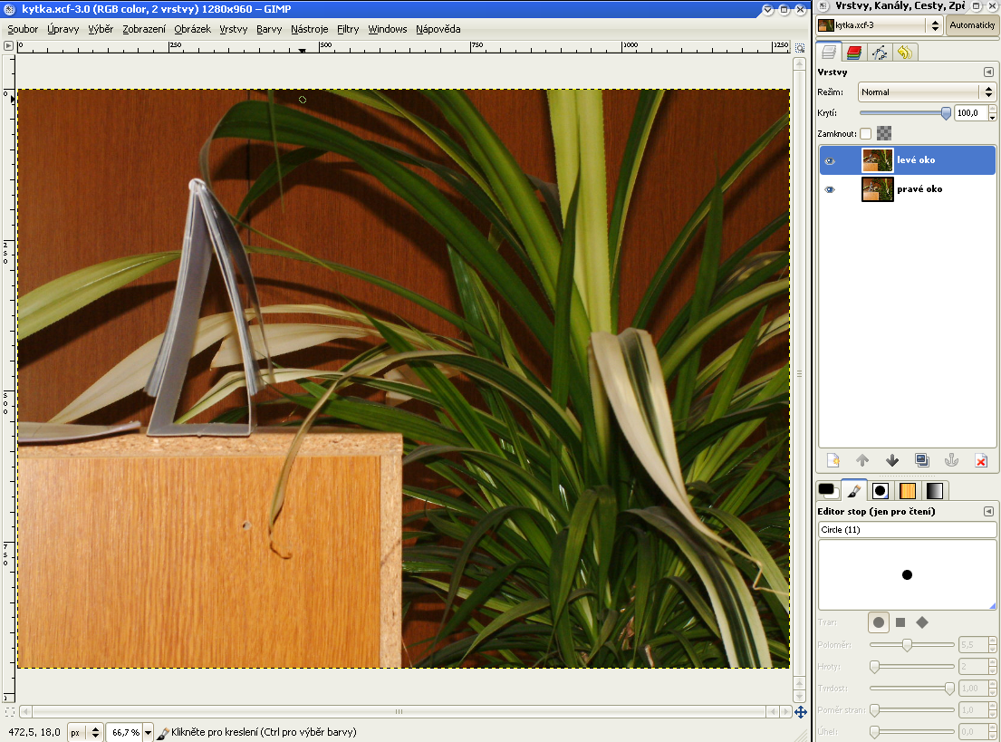The image size is (1001, 742).
Task: Raise the layer with the up arrow
Action: (862, 460)
